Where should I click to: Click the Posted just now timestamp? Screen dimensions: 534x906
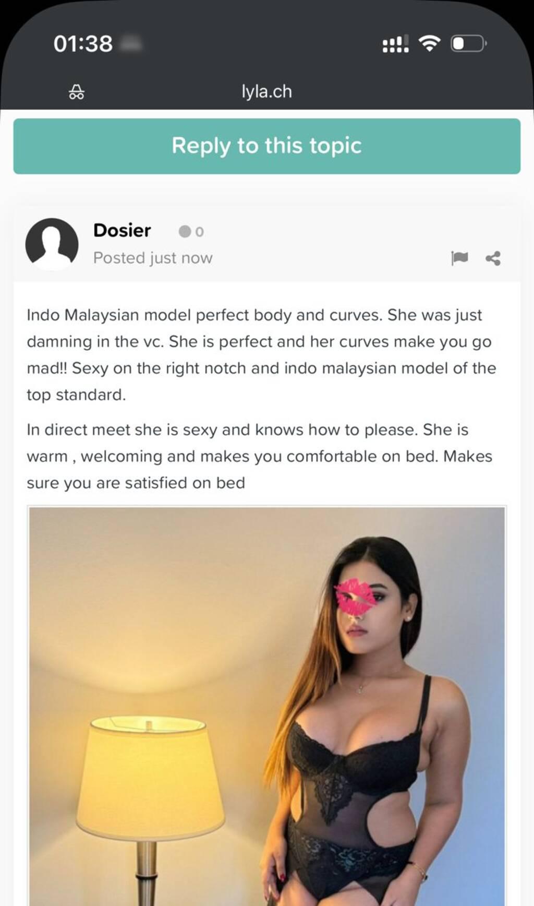coord(153,258)
